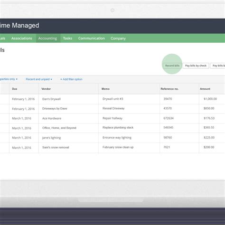Expand the Recent and unpaid filter dropdown
The height and width of the screenshot is (225, 225).
[x=39, y=79]
